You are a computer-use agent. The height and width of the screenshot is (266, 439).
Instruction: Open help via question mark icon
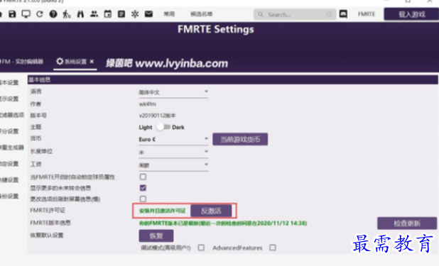(53, 14)
